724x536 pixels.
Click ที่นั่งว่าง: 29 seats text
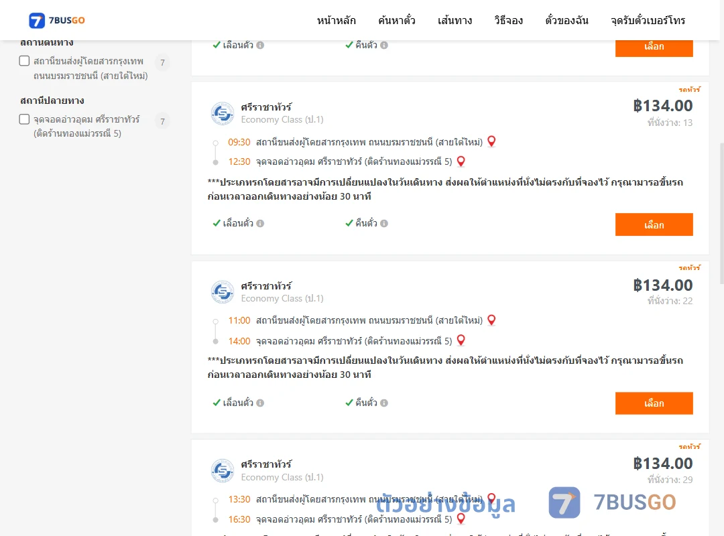click(670, 480)
